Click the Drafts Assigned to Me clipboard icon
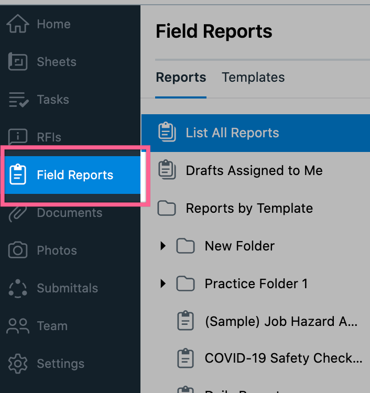The width and height of the screenshot is (370, 393). (x=167, y=169)
